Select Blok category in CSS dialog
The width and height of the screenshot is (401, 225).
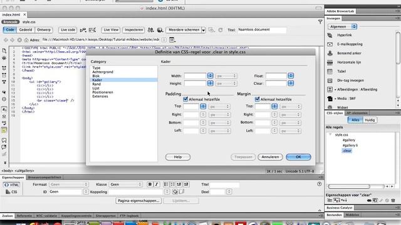(x=96, y=76)
